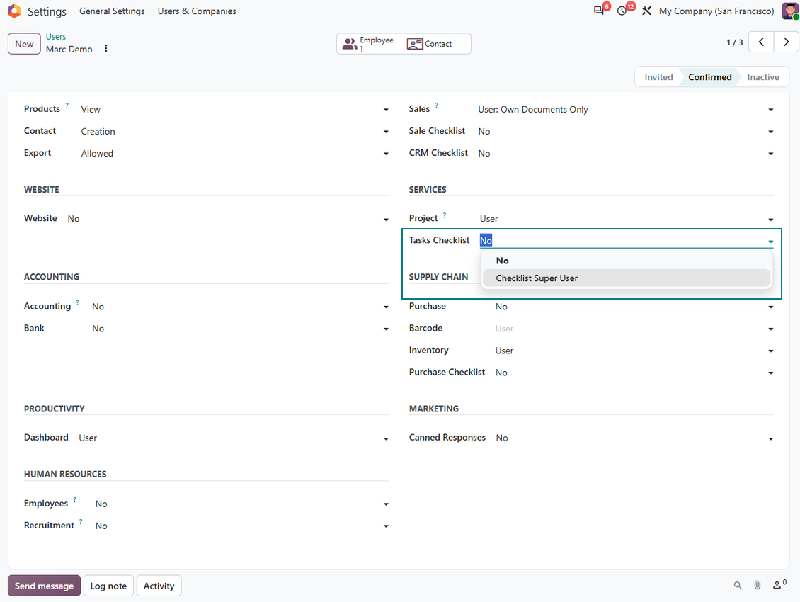The height and width of the screenshot is (602, 800).
Task: Attach a file with the paperclip icon
Action: [757, 585]
